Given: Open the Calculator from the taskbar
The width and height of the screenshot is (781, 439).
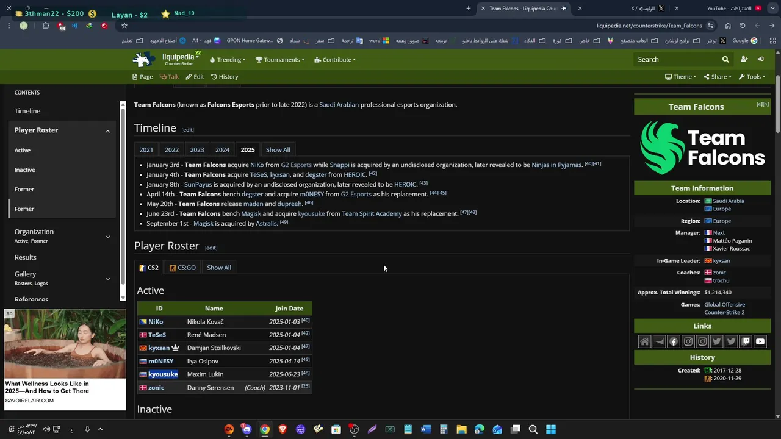Looking at the screenshot, I should pyautogui.click(x=444, y=429).
